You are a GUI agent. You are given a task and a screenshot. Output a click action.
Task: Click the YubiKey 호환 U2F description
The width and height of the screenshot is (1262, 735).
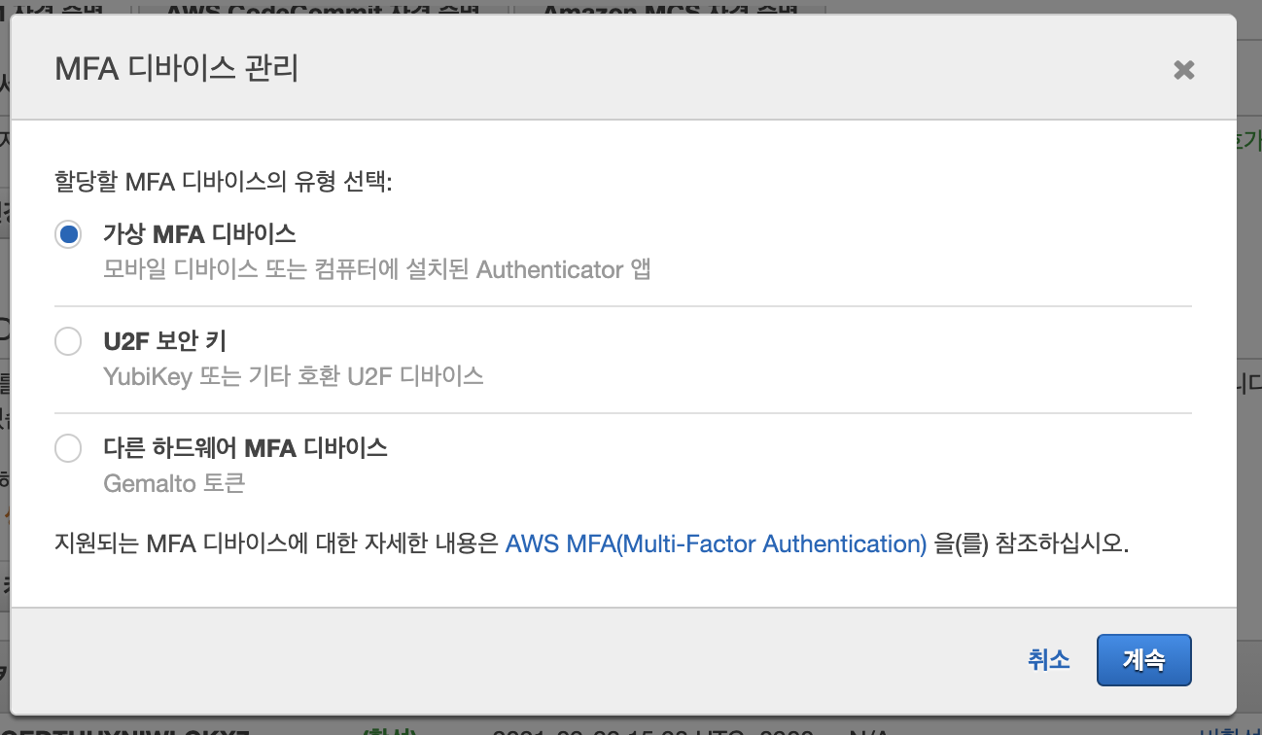click(293, 375)
